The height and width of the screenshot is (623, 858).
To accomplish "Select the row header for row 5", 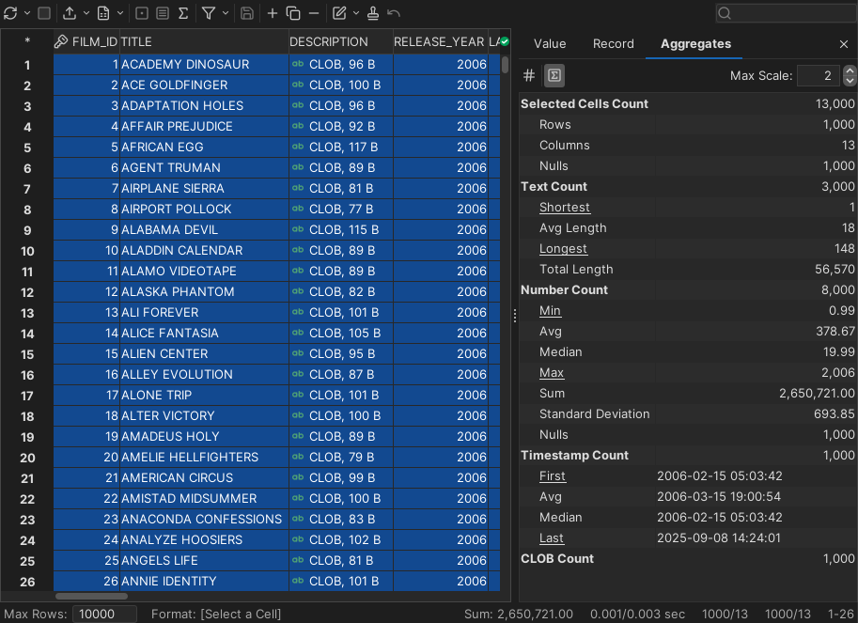I will point(26,147).
